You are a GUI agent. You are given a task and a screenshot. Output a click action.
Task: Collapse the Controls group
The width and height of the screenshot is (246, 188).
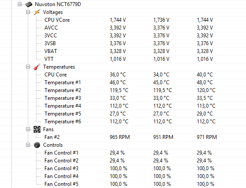click(28, 145)
